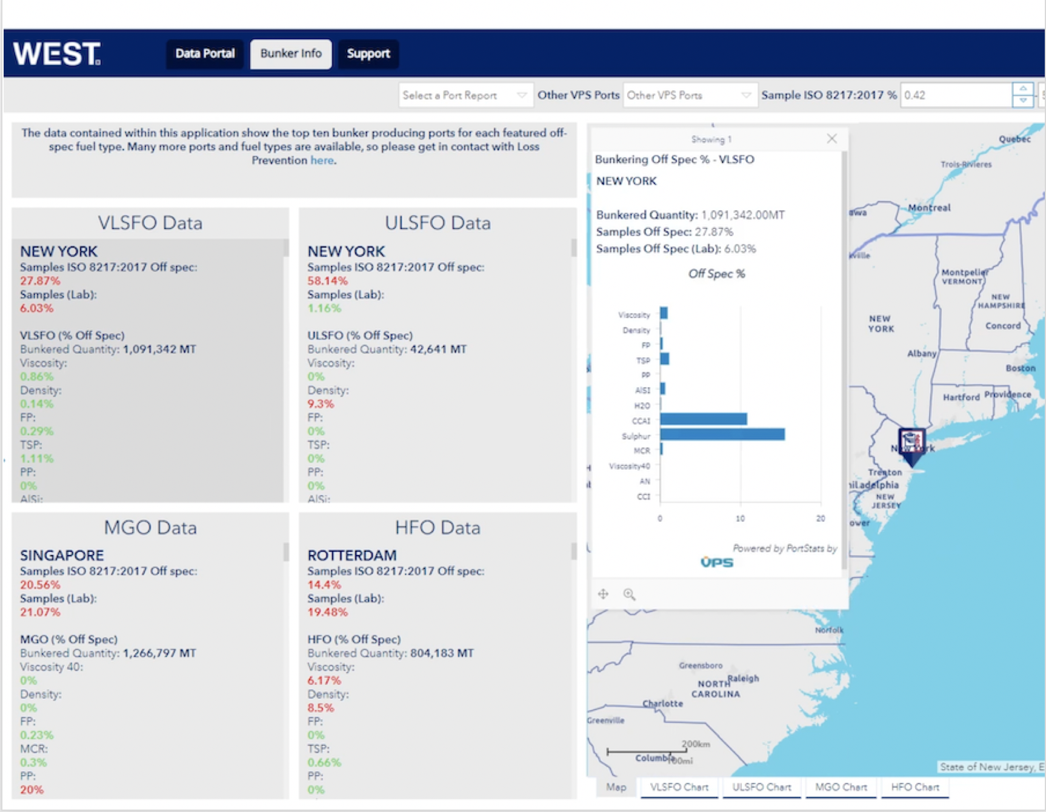
Task: Click the MGO Data heading
Action: point(150,527)
